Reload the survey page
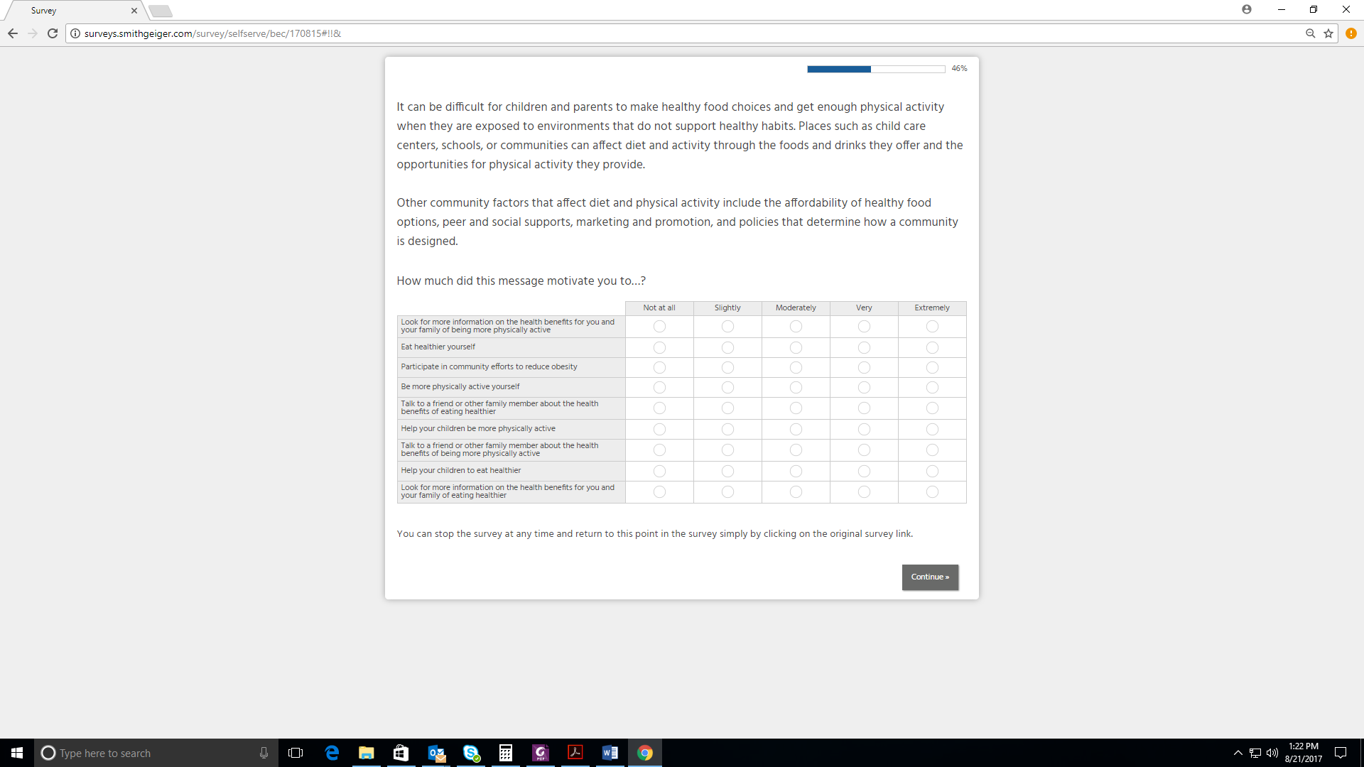 point(53,33)
